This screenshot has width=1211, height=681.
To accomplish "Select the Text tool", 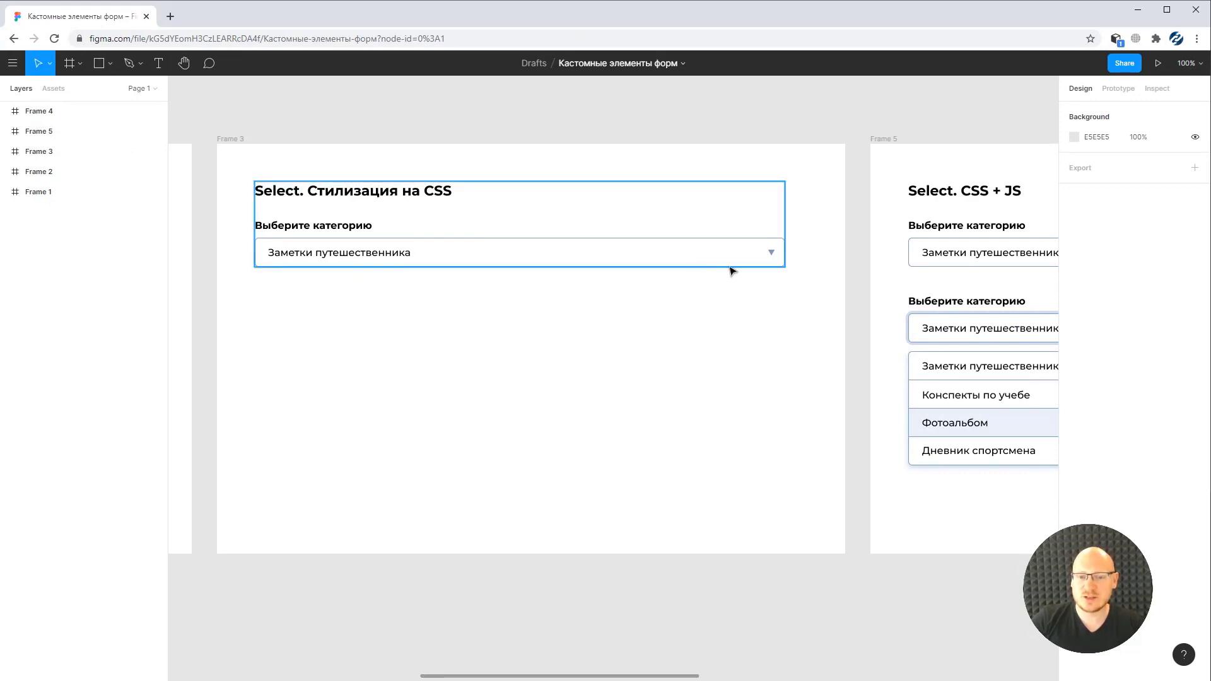I will tap(158, 63).
